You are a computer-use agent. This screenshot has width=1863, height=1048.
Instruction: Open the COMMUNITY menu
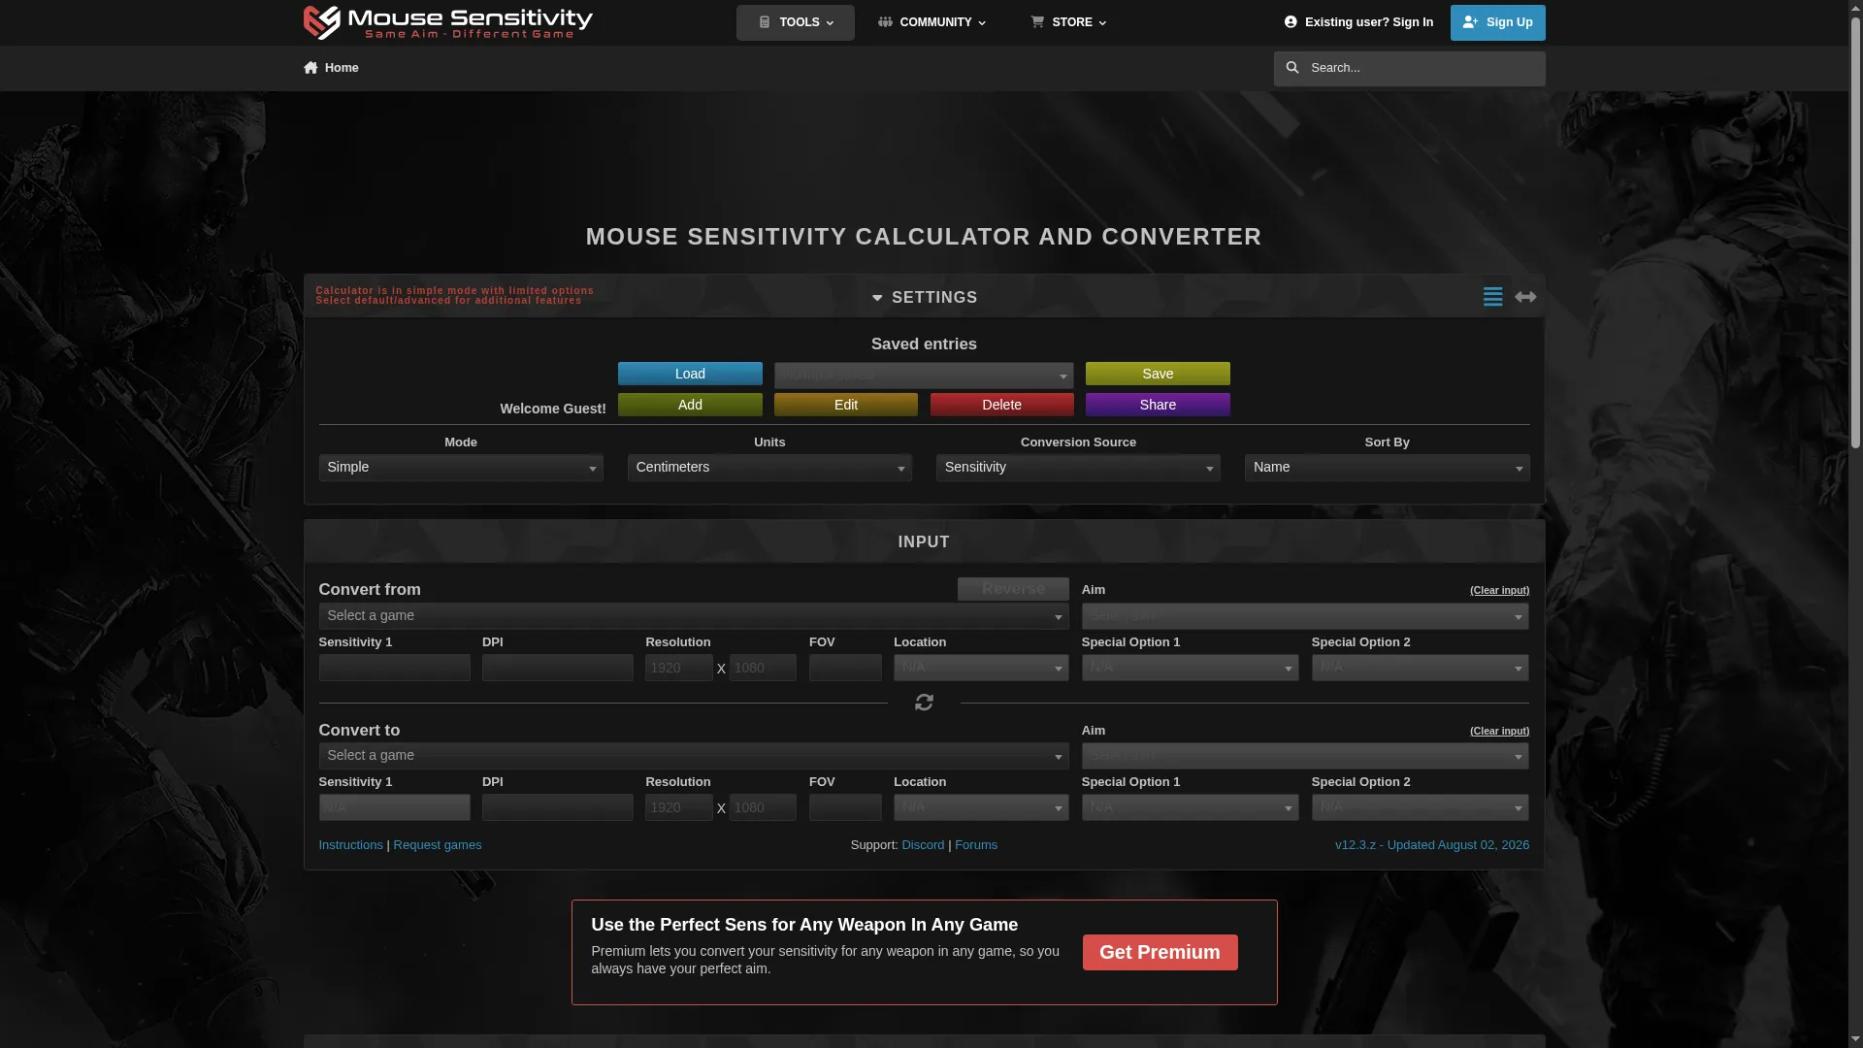(931, 22)
